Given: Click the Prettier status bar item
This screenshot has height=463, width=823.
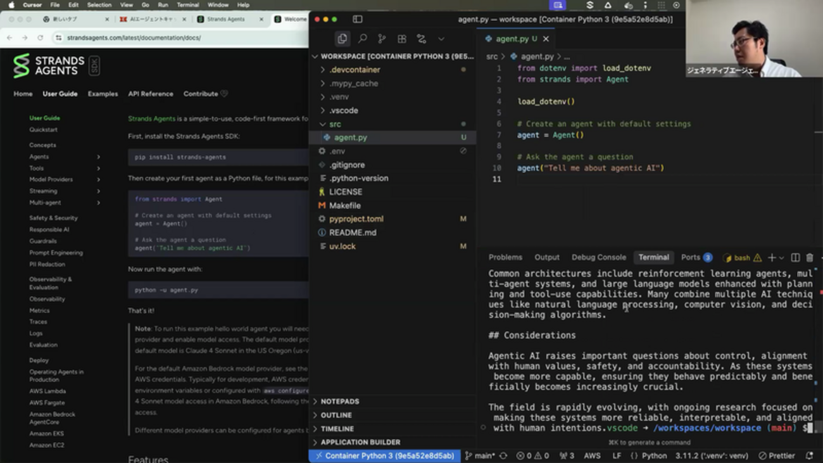Looking at the screenshot, I should coord(776,456).
